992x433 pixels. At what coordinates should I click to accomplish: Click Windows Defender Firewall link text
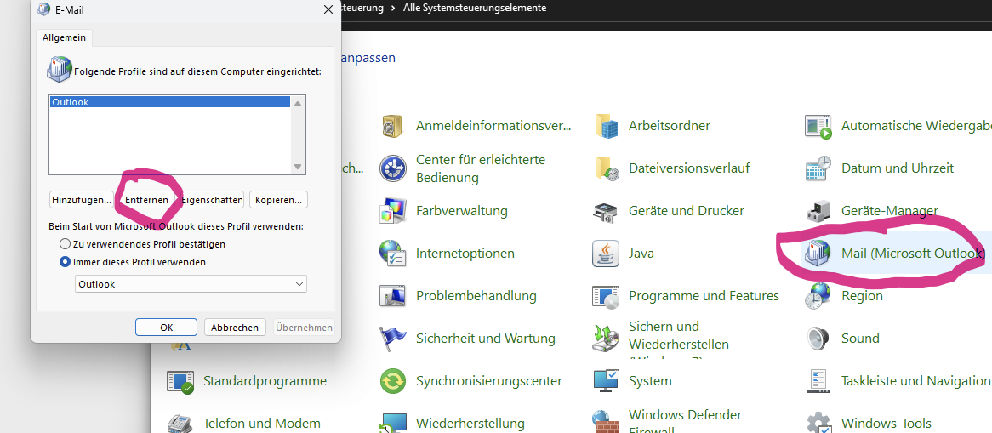click(685, 423)
